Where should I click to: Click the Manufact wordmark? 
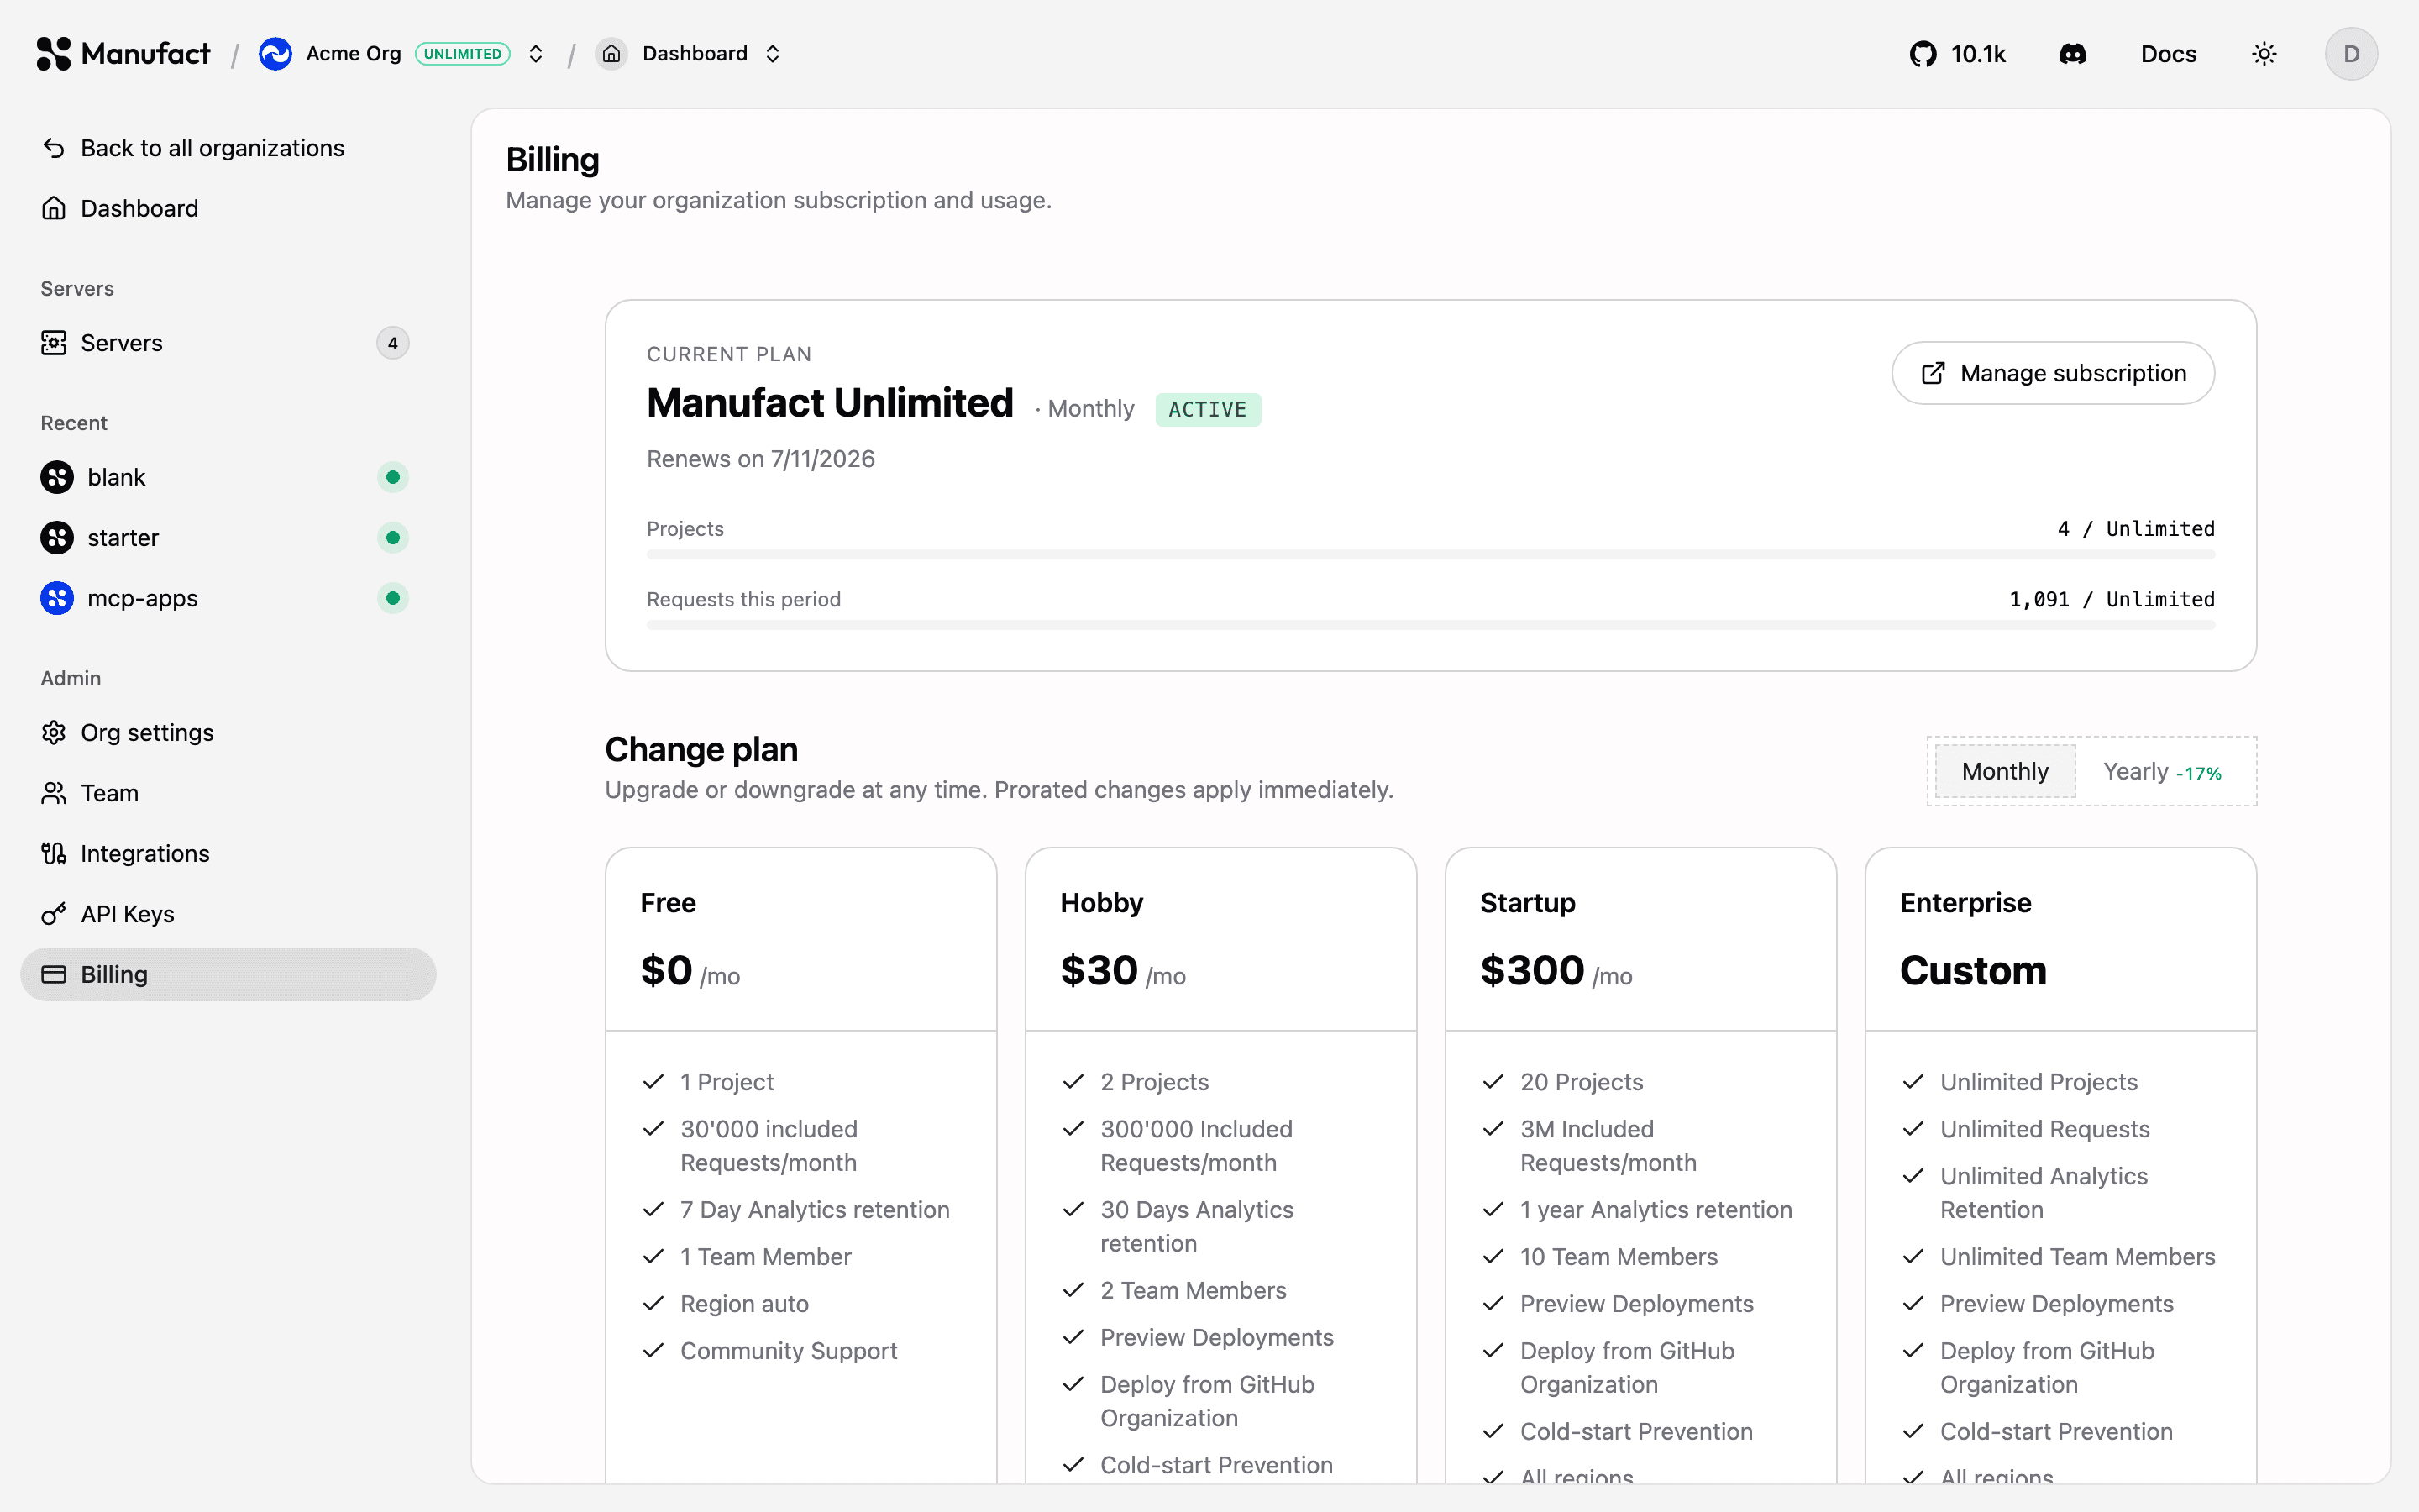(x=146, y=54)
